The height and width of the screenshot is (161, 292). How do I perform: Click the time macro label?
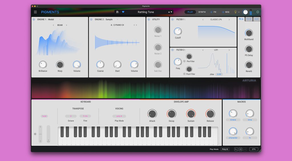(x=250, y=120)
